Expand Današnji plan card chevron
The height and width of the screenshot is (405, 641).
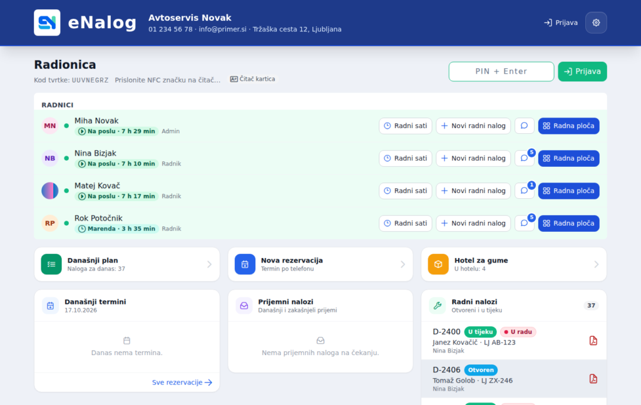tap(209, 264)
